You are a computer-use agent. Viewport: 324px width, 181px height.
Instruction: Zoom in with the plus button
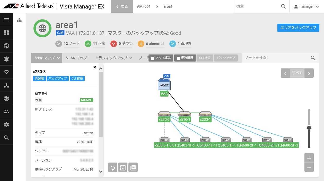pos(309,158)
